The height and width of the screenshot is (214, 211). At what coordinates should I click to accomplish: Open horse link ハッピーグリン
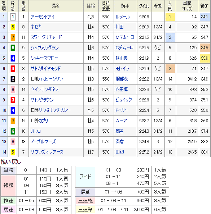51,79
